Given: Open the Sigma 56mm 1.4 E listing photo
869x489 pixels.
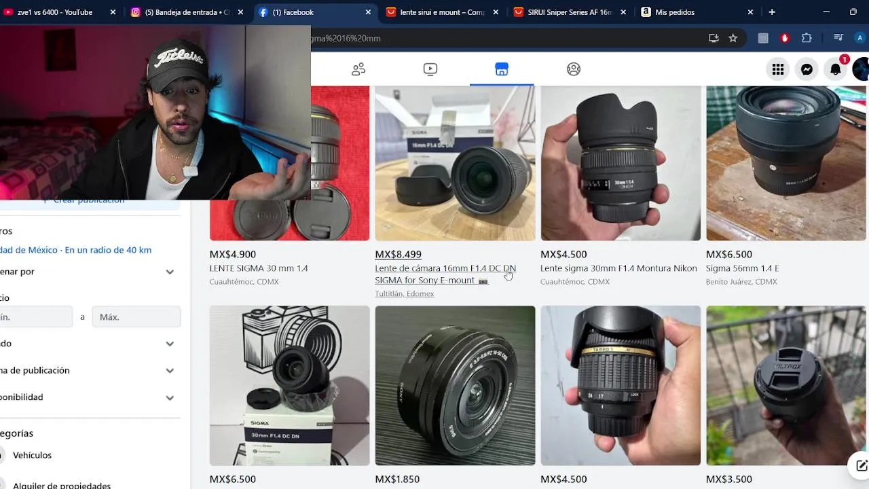Looking at the screenshot, I should coord(786,163).
